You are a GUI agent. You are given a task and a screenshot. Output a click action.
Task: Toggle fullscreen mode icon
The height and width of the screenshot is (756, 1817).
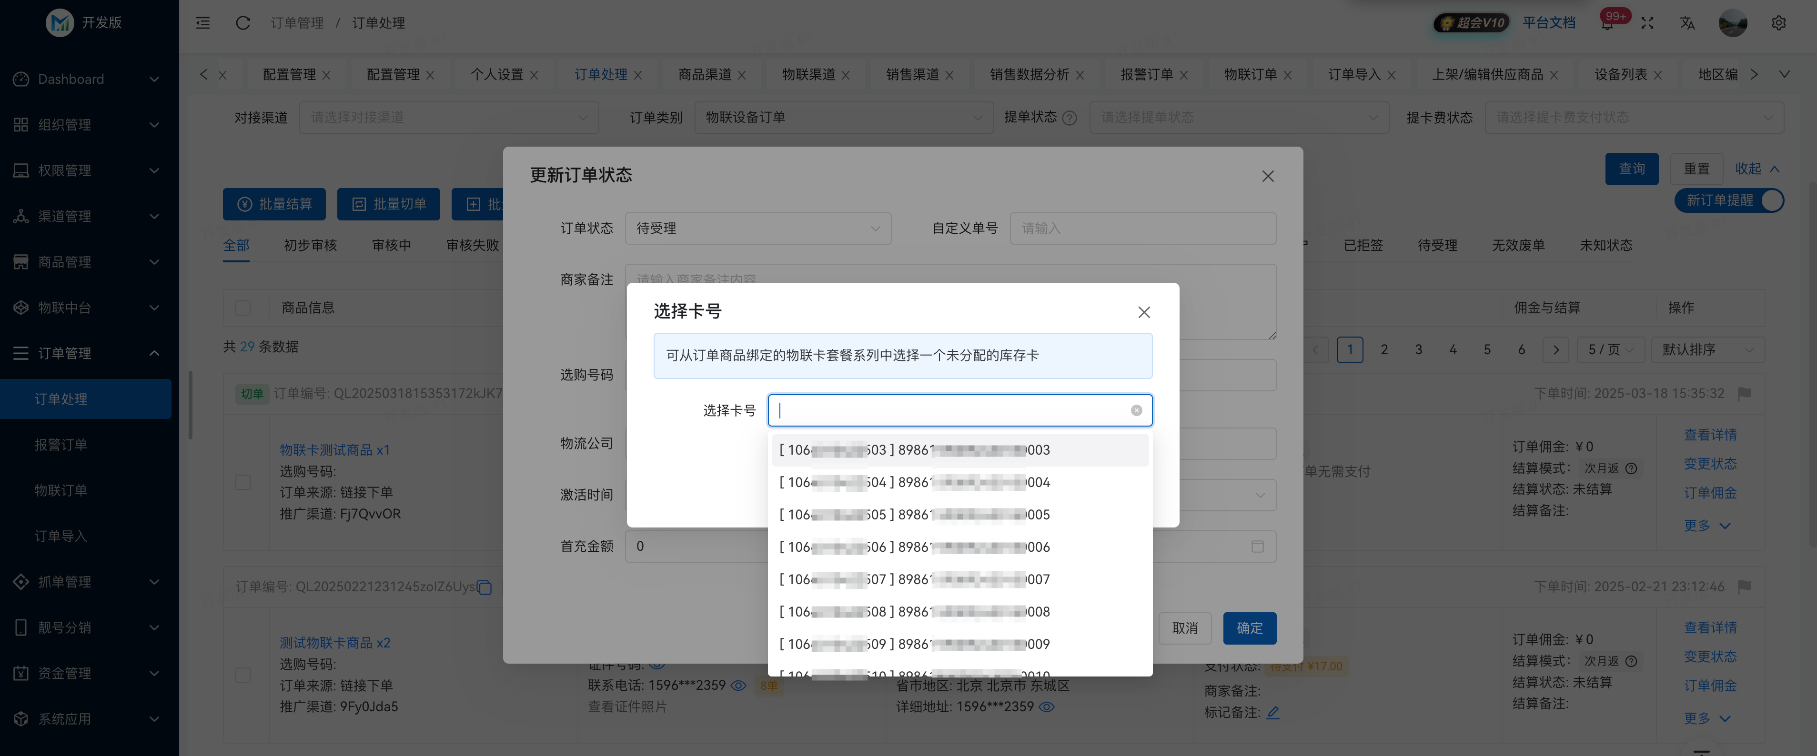(x=1647, y=23)
